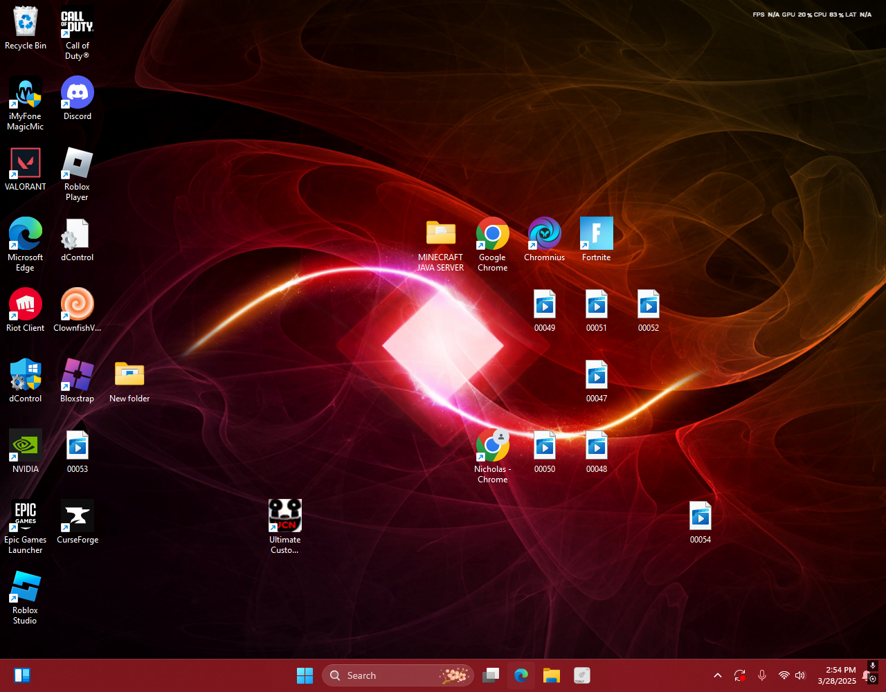The height and width of the screenshot is (692, 886).
Task: Select the 00047 video file
Action: (x=596, y=375)
